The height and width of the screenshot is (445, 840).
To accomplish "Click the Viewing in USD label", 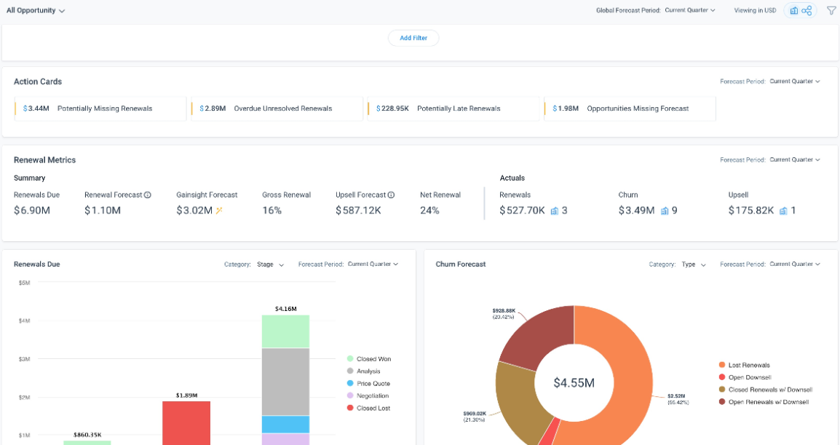I will pos(755,10).
